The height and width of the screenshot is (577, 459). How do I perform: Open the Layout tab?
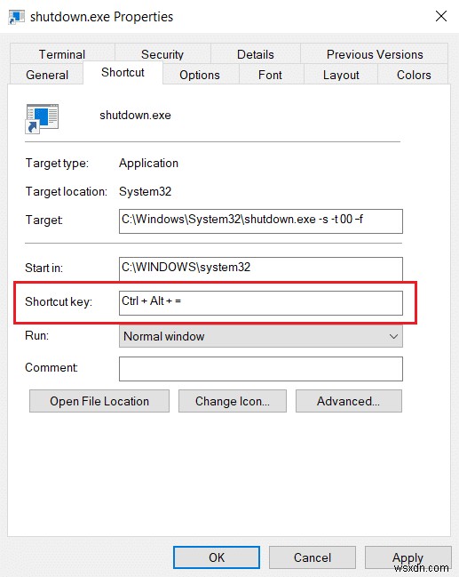click(x=341, y=75)
